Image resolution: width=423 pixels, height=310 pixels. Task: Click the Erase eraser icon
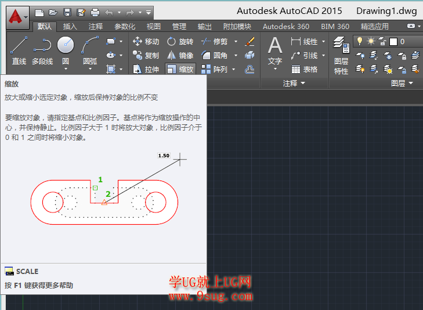250,41
